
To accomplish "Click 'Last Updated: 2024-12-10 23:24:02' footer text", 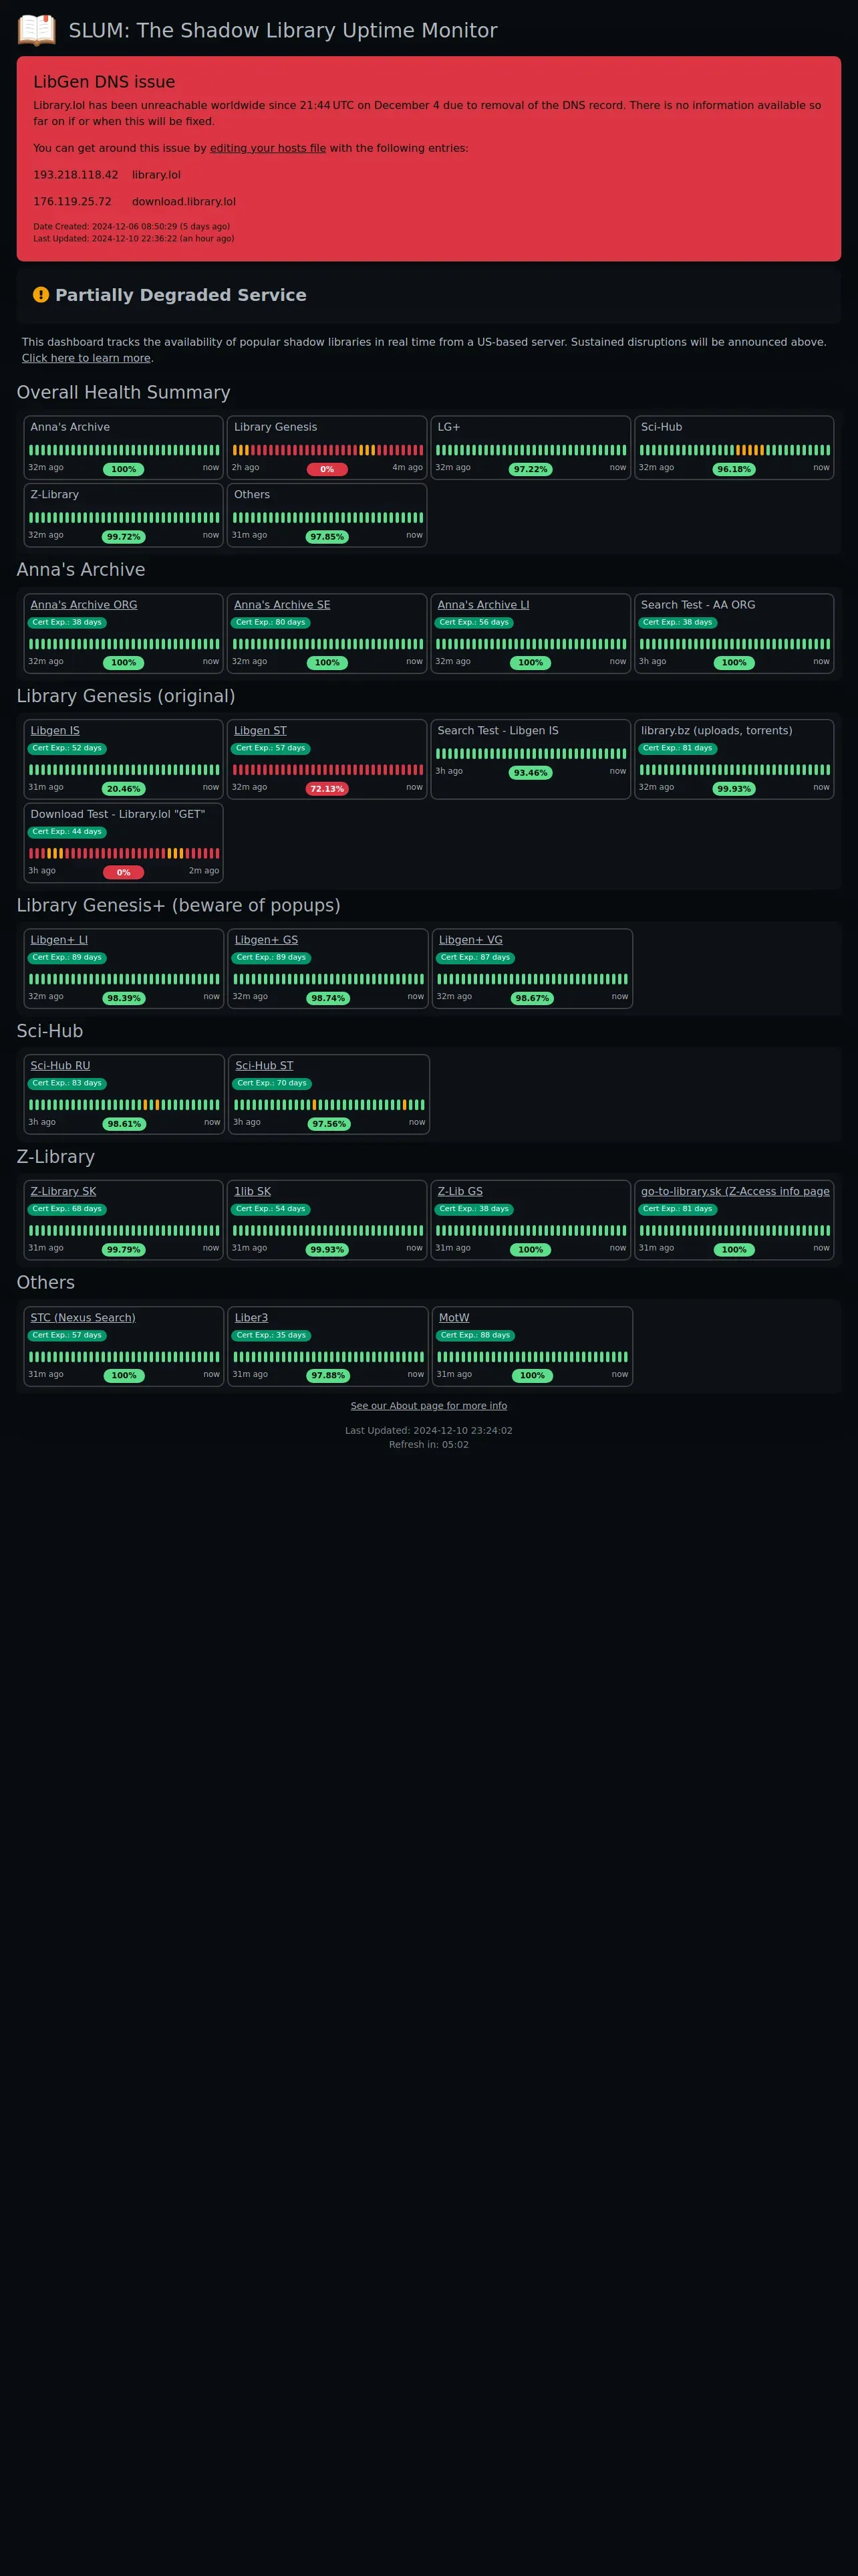I will coord(428,1431).
